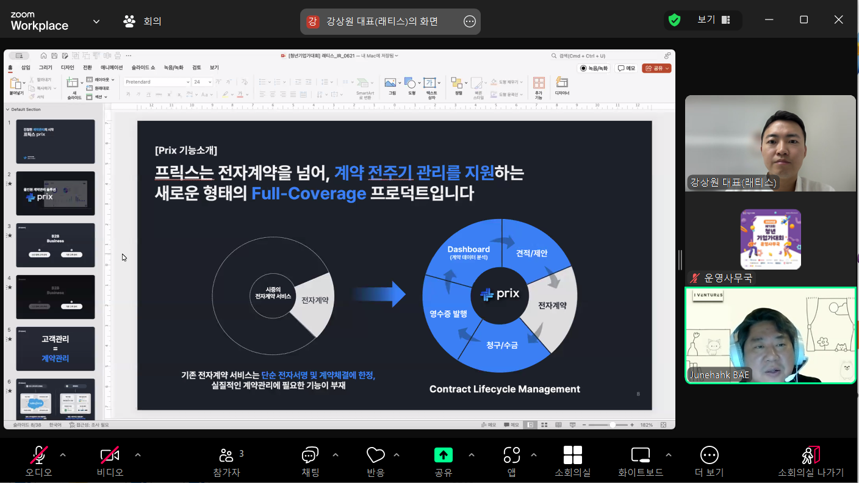The image size is (859, 483).
Task: Open the 전환 ribbon tab
Action: pyautogui.click(x=88, y=68)
